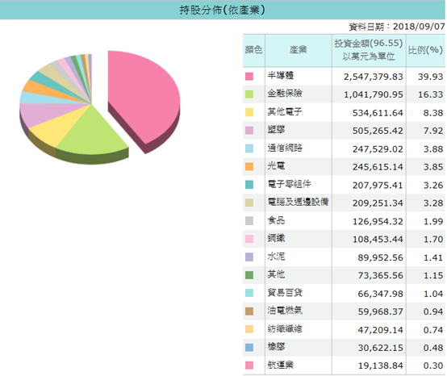Select the 水泥 industry name
Viewport: 447px width, 376px height.
pos(276,257)
